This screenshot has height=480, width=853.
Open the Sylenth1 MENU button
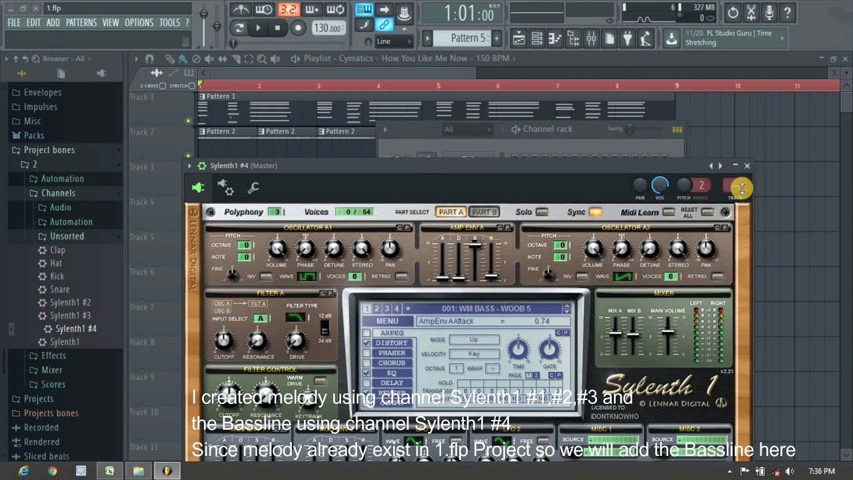pos(387,321)
